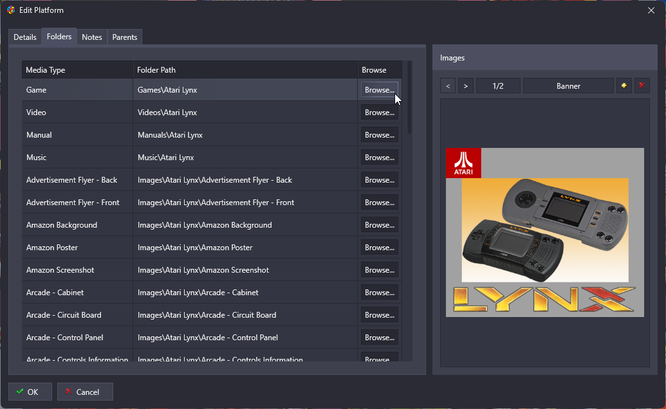
Task: Browse for the Music folder
Action: click(379, 158)
